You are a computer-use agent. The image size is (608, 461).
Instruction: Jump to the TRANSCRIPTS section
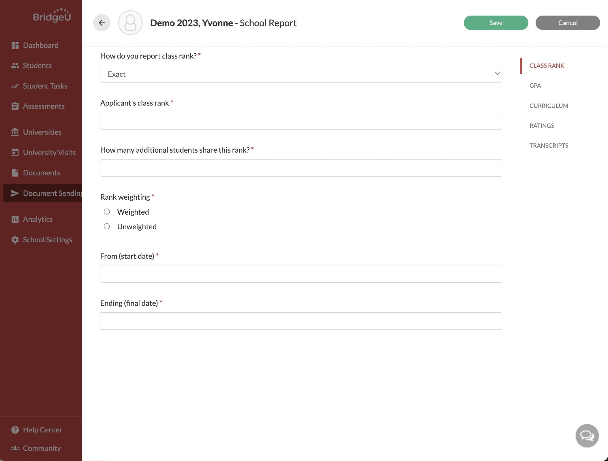(549, 145)
